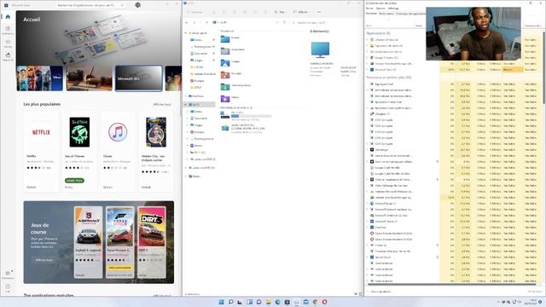Open the Trier (sort) dropdown in Explorer
The height and width of the screenshot is (307, 546).
(x=279, y=12)
